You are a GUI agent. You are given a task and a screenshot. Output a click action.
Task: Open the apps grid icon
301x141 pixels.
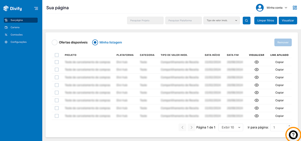pyautogui.click(x=295, y=8)
